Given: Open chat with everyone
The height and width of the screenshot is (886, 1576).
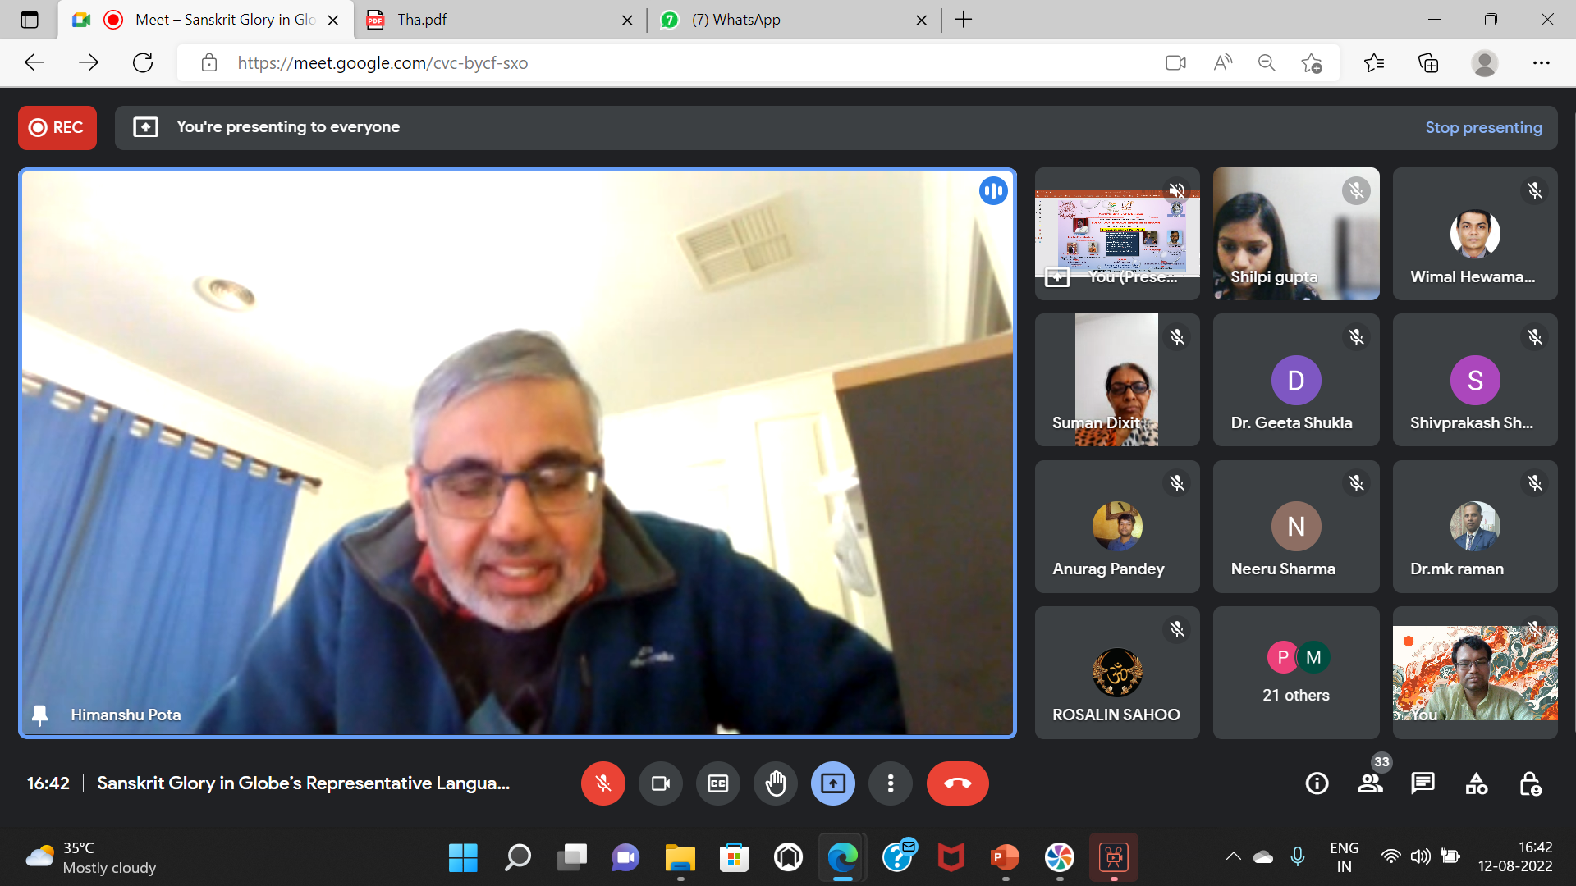Looking at the screenshot, I should [1423, 783].
